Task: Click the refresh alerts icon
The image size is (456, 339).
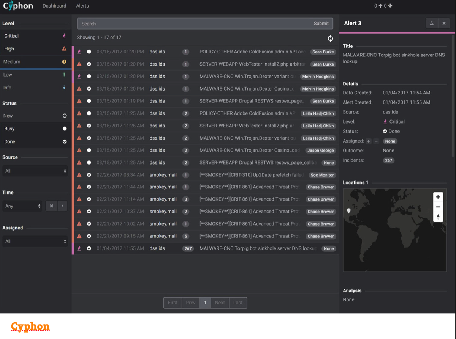Action: pyautogui.click(x=330, y=38)
